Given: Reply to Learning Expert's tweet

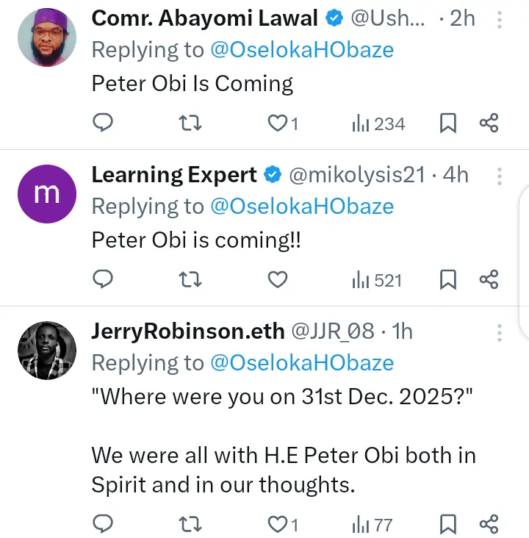Looking at the screenshot, I should pos(104,279).
